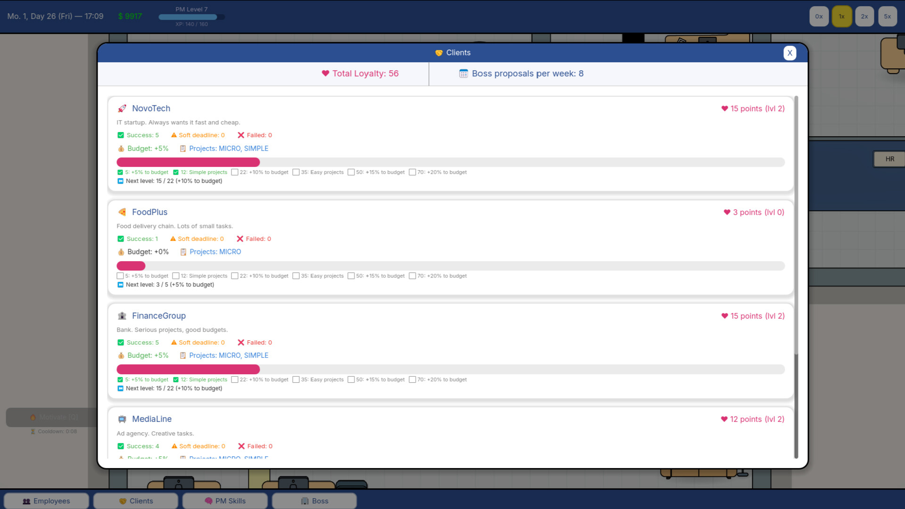Check the 35: Easy projects box for NovoTech
The height and width of the screenshot is (509, 905).
click(x=296, y=172)
